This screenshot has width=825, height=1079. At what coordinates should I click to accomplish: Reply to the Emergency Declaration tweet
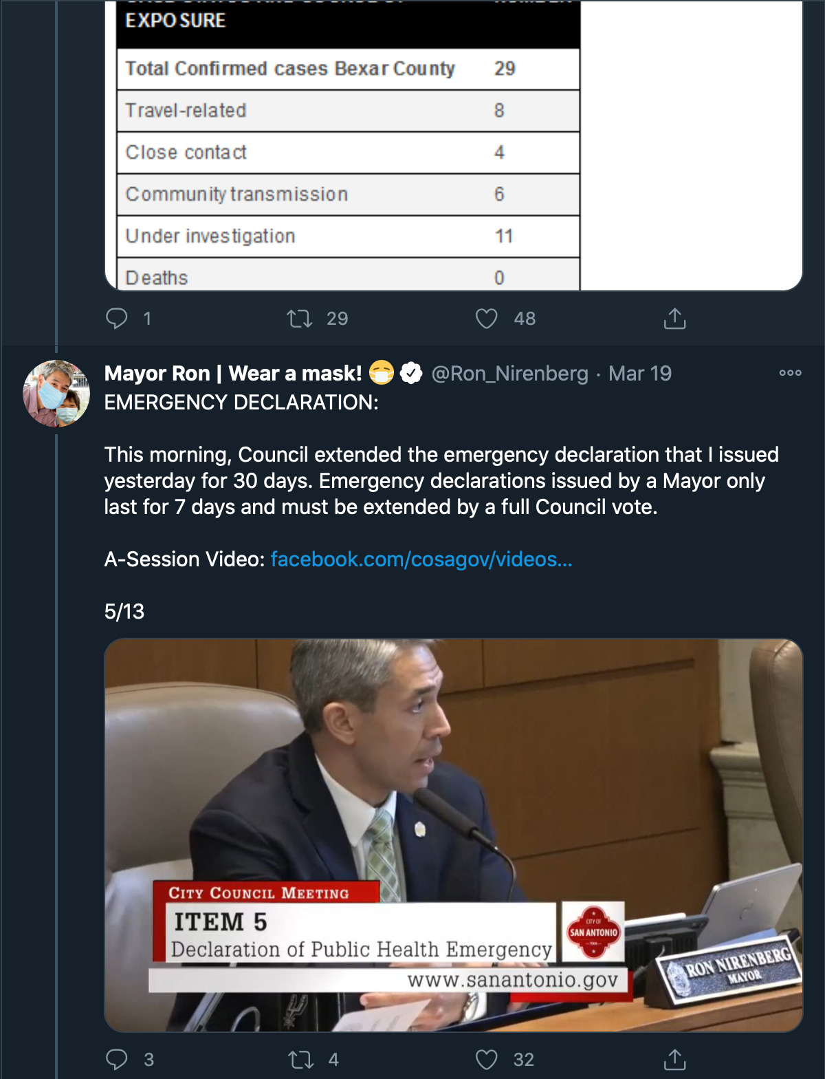pos(117,1059)
